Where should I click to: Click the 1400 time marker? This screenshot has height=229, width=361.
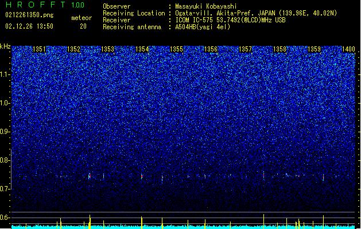(348, 49)
